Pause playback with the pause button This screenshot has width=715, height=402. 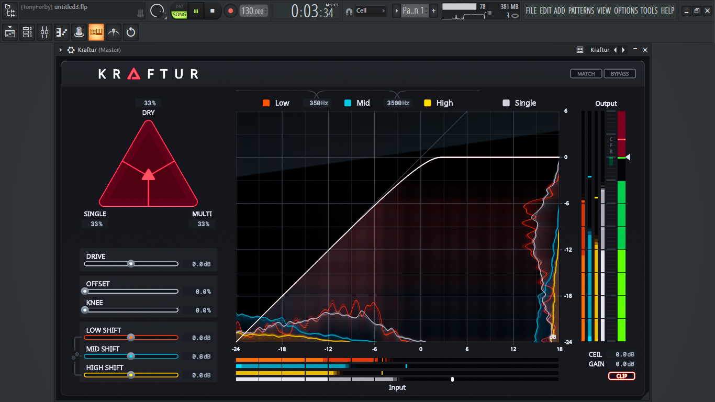click(196, 10)
